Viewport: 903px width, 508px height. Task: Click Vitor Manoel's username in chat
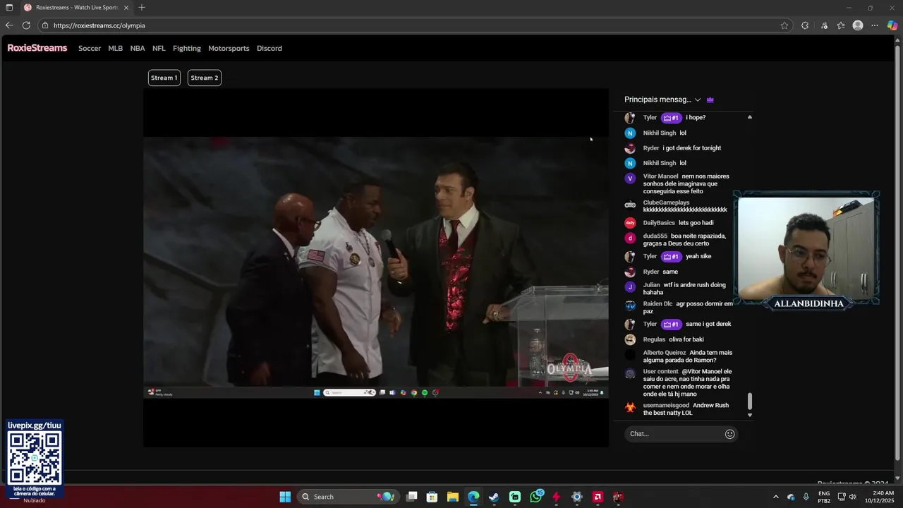pos(660,176)
